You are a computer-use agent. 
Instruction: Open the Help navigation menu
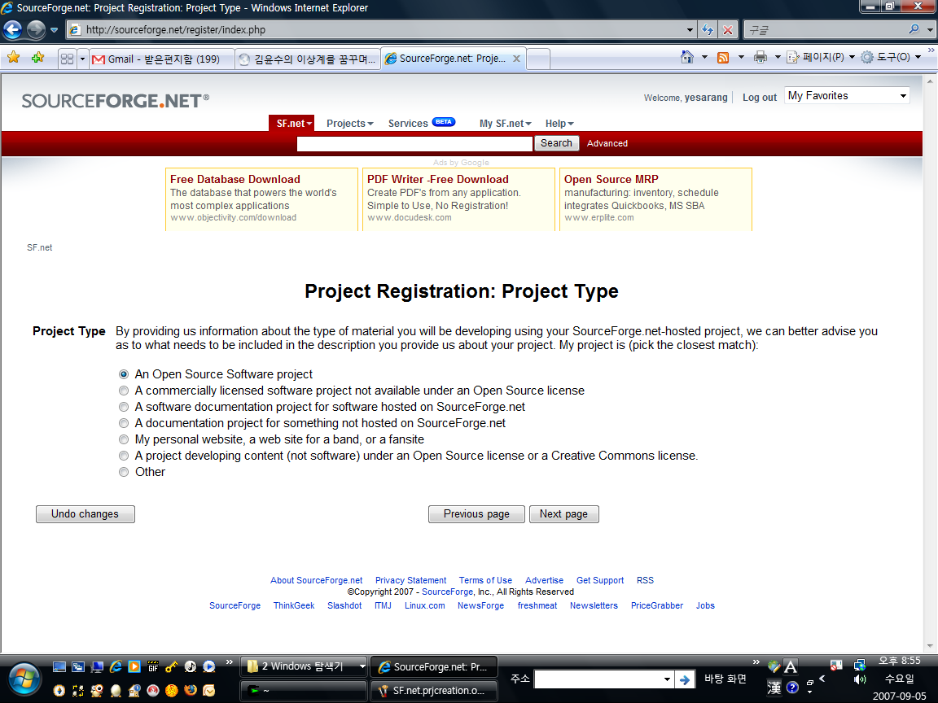pos(559,123)
